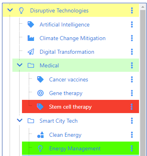Open the options menu for Clean Energy
Viewport: 147px width, 156px height.
(132, 135)
